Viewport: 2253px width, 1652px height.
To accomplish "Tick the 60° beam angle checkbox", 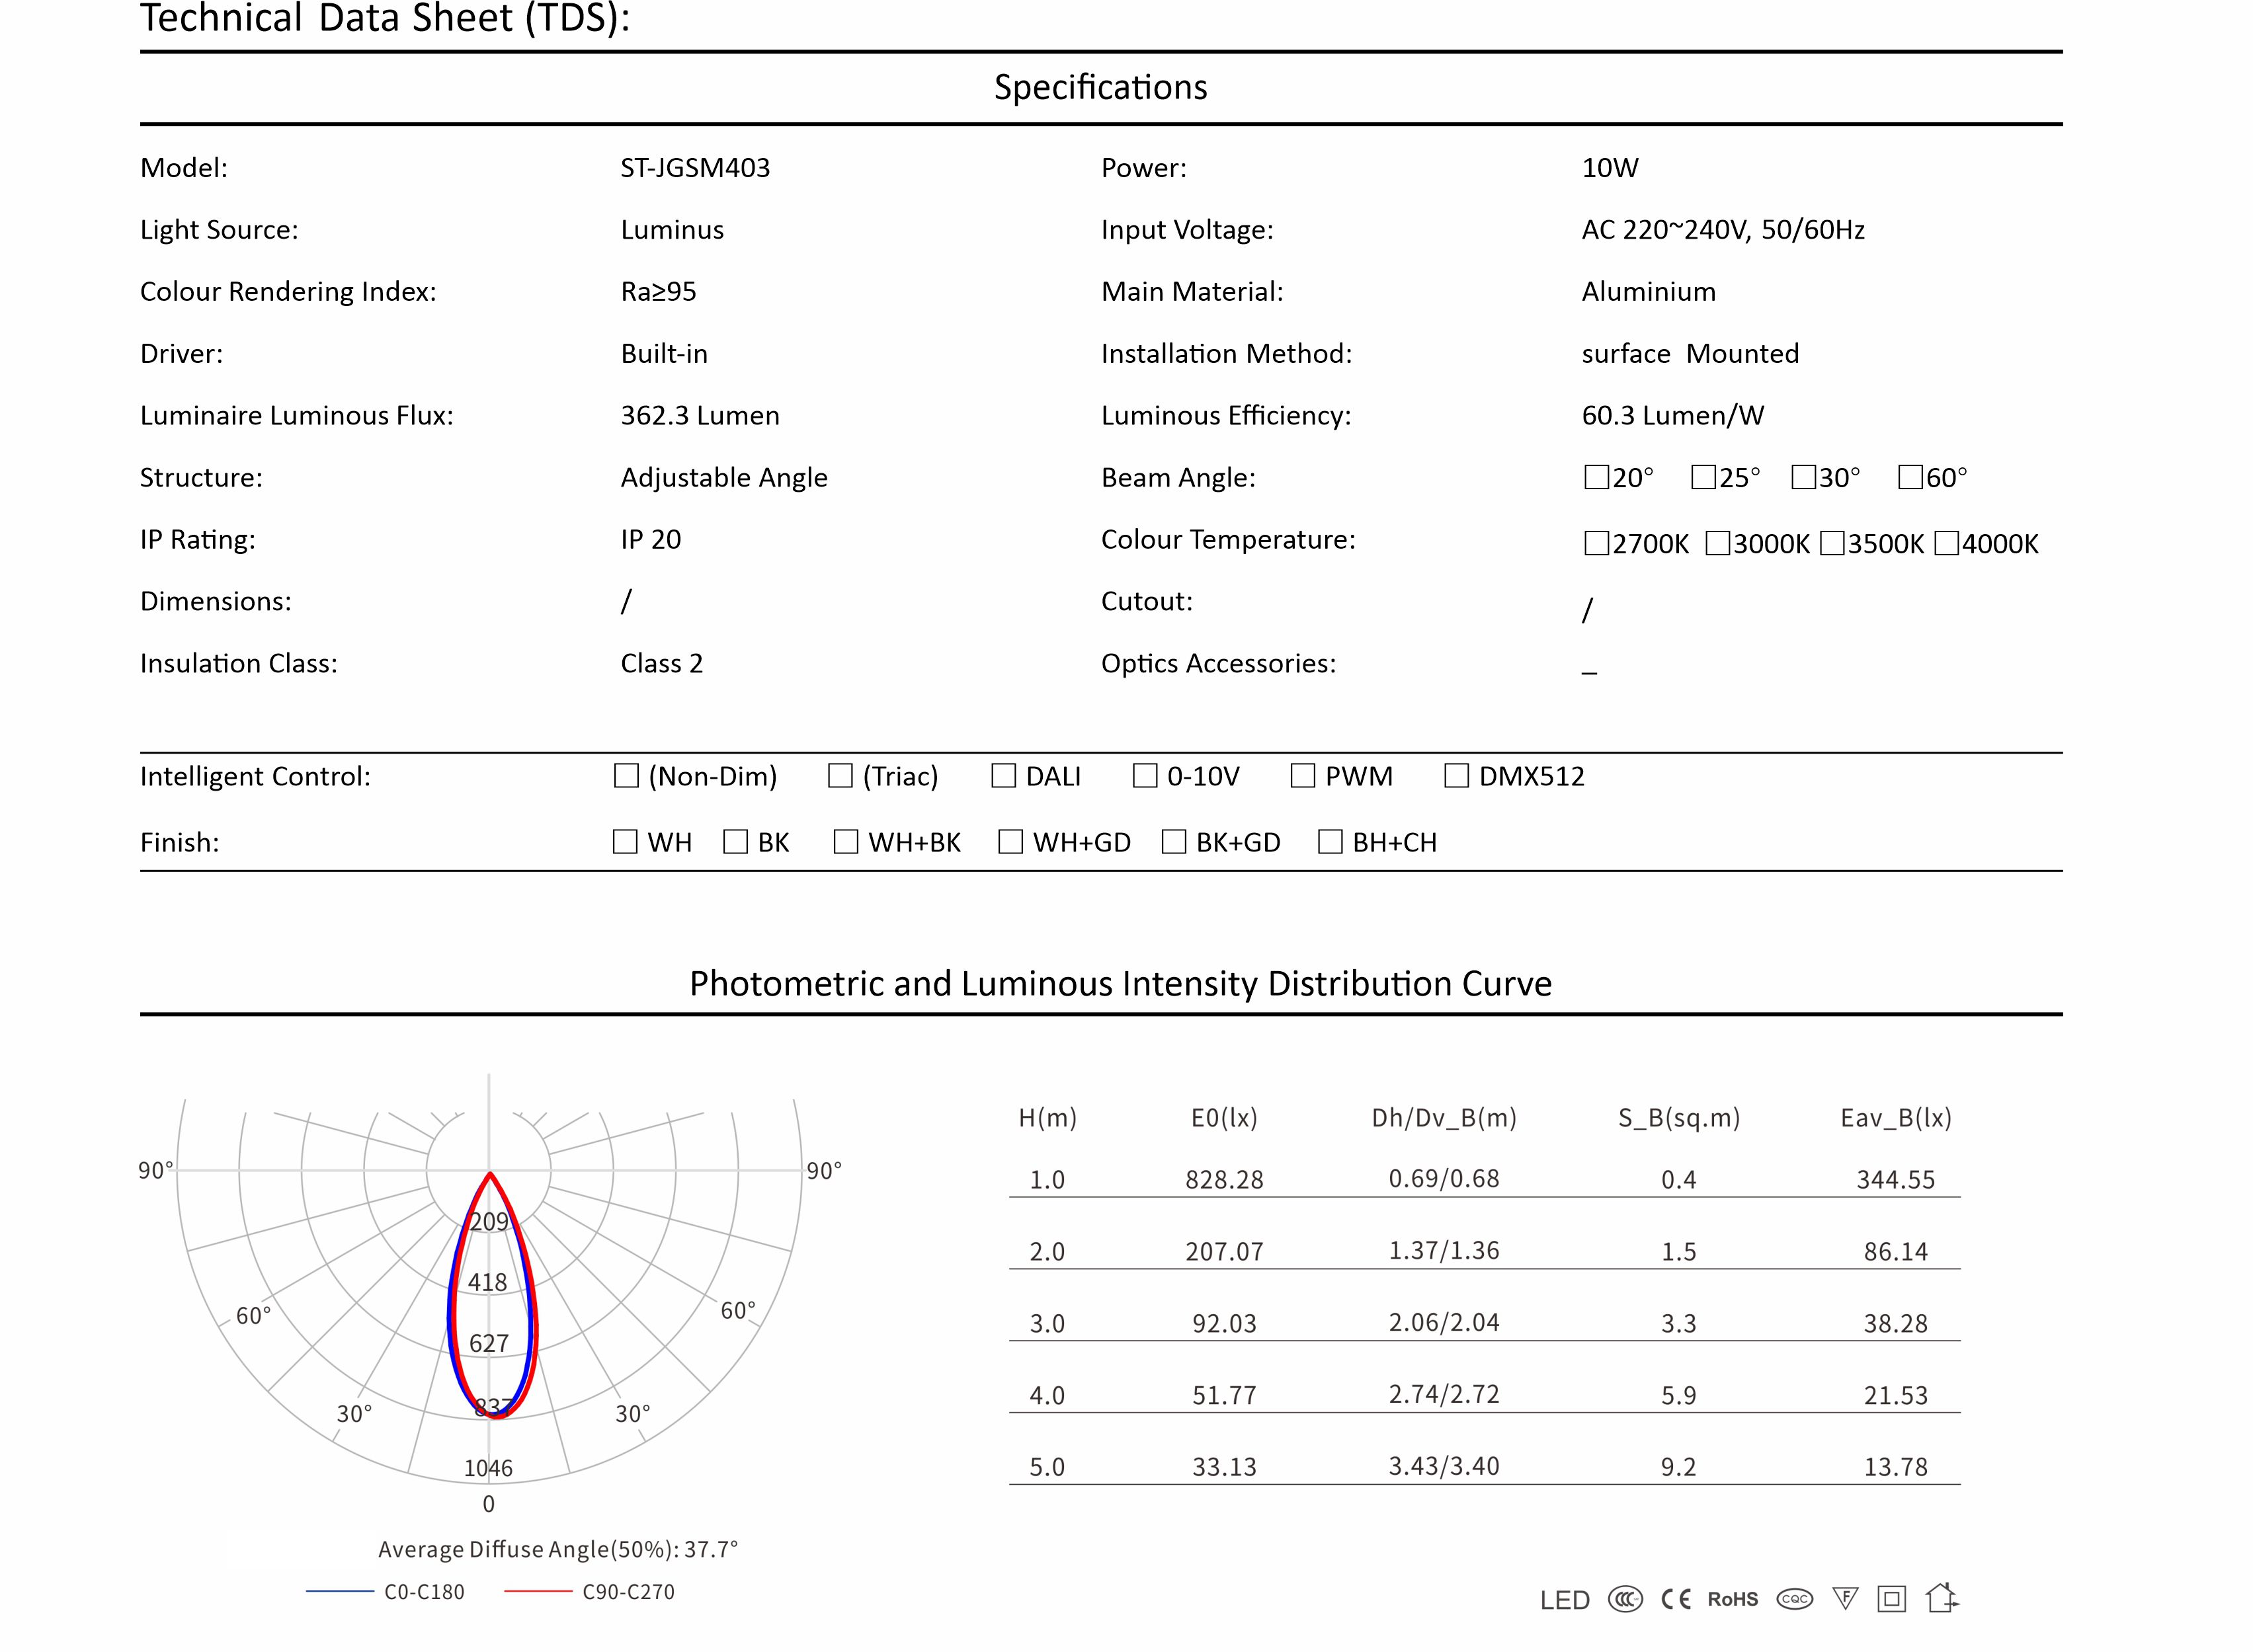I will coord(1910,477).
